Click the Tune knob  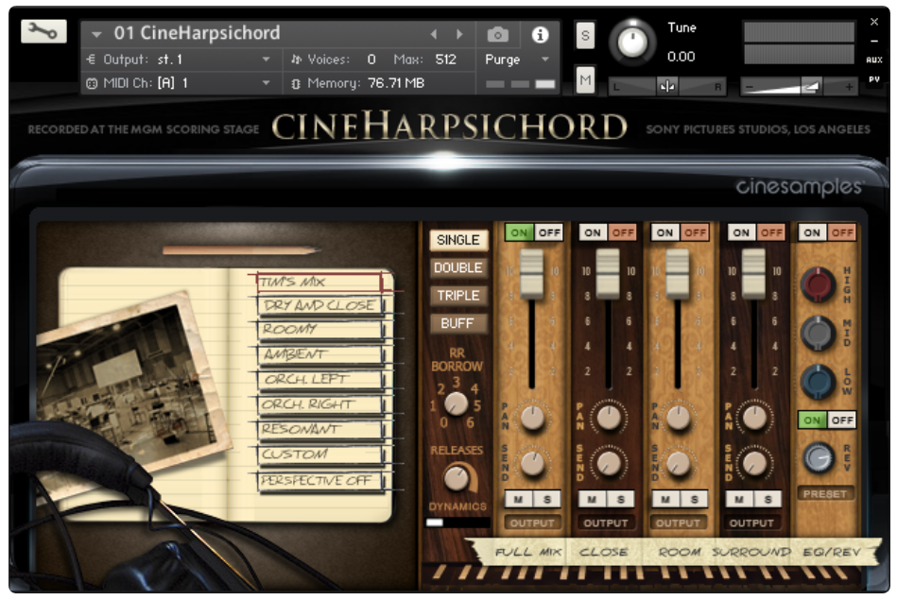click(632, 42)
